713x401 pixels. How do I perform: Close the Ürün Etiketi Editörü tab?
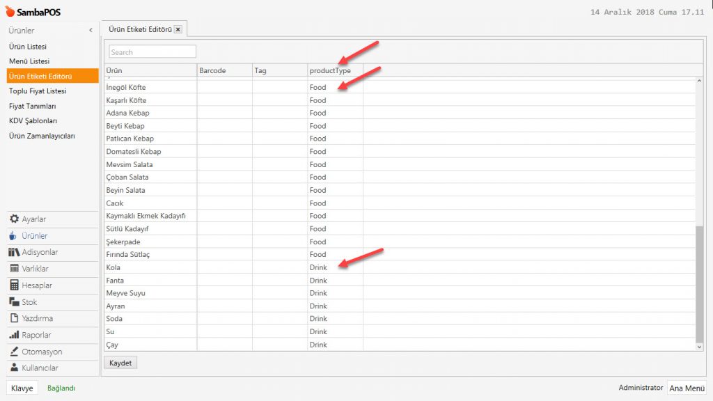coord(178,29)
